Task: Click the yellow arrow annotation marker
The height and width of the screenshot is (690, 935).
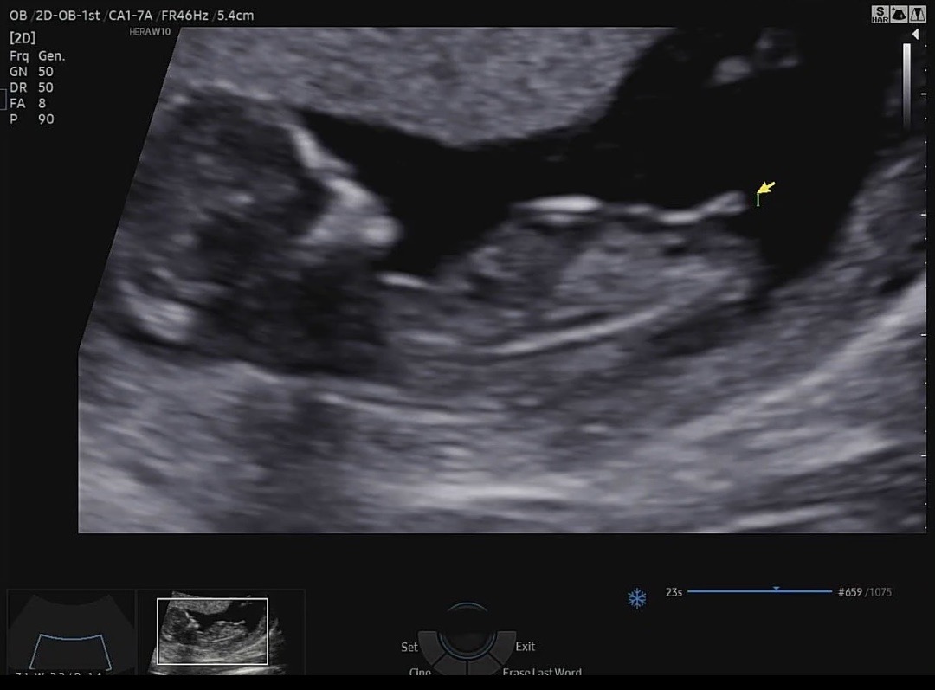Action: (765, 189)
